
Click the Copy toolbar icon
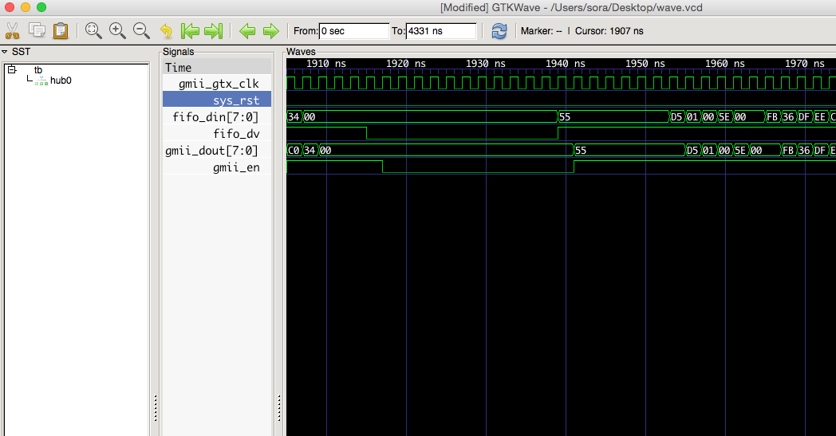[37, 30]
